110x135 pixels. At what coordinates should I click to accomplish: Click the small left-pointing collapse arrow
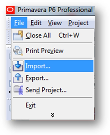click(9, 92)
